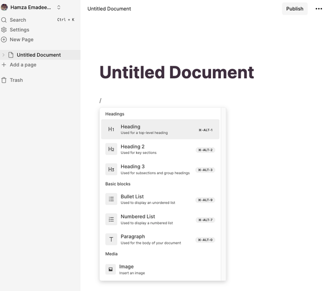Click 'Insert an image' description
This screenshot has width=329, height=291.
(132, 273)
